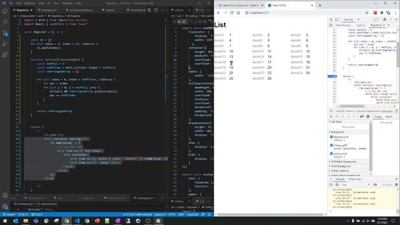
Task: Open the console JavaScript context dropdown
Action: tap(356, 185)
